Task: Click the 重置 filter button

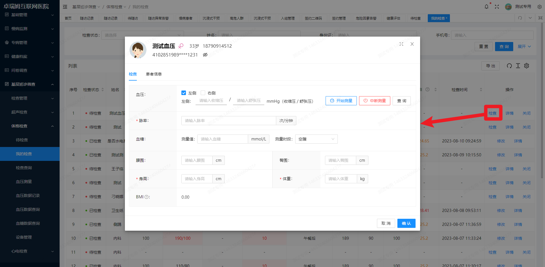Action: (484, 47)
